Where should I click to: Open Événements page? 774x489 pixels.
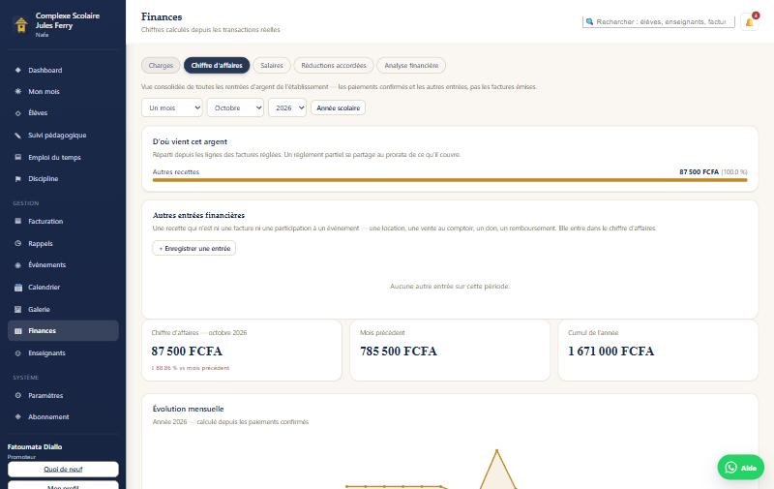point(63,265)
